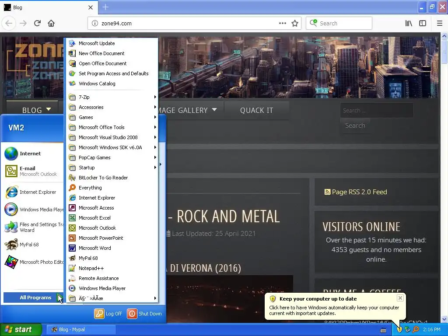
Task: Open the page actions three-dots menu
Action: (x=282, y=23)
